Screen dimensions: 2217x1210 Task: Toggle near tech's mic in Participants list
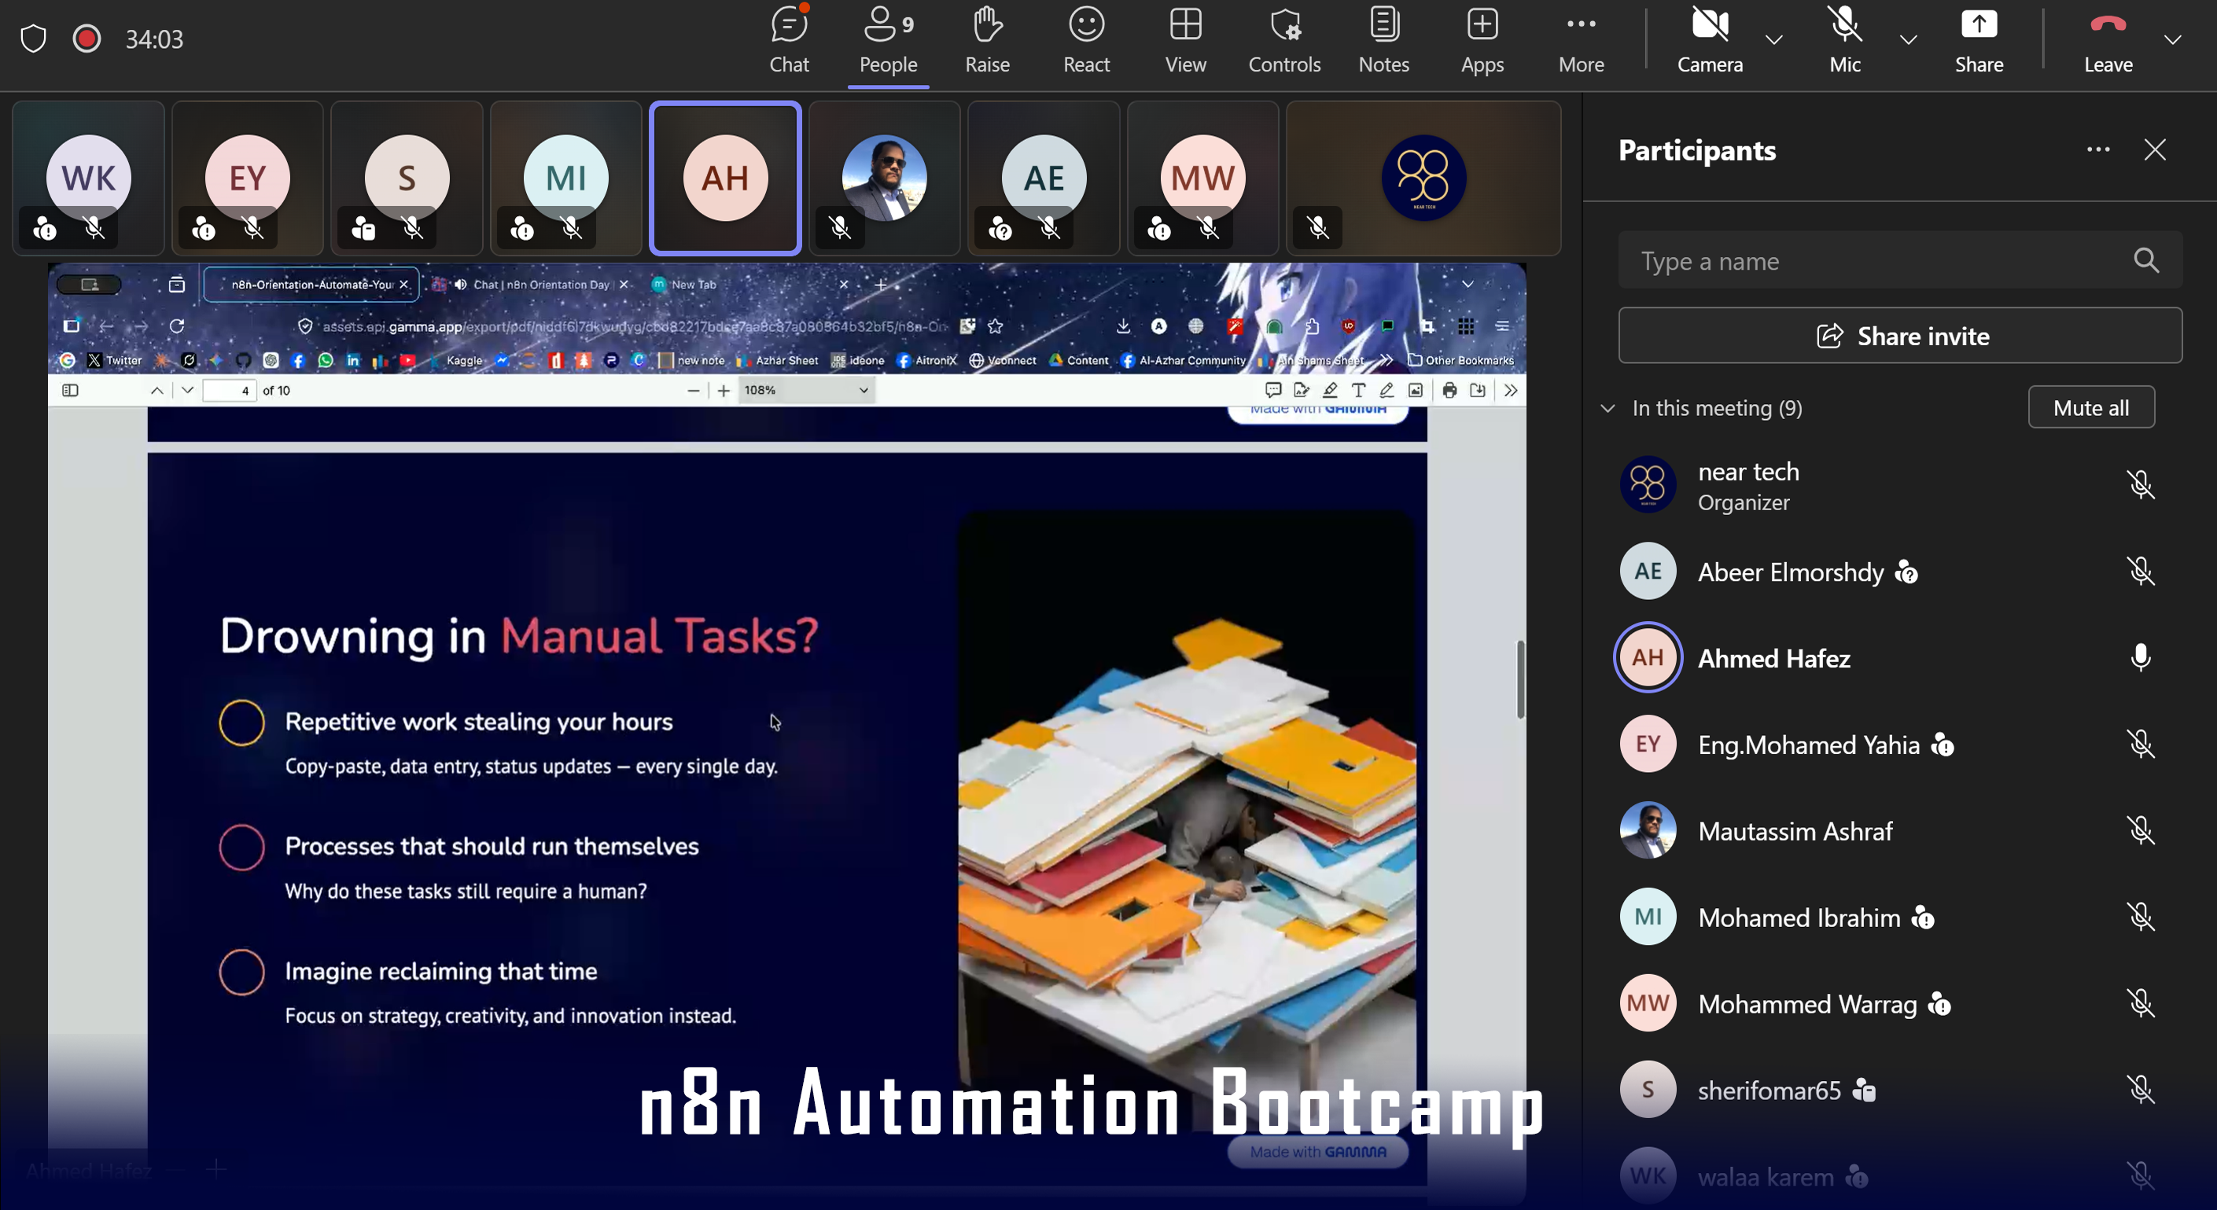pos(2141,484)
